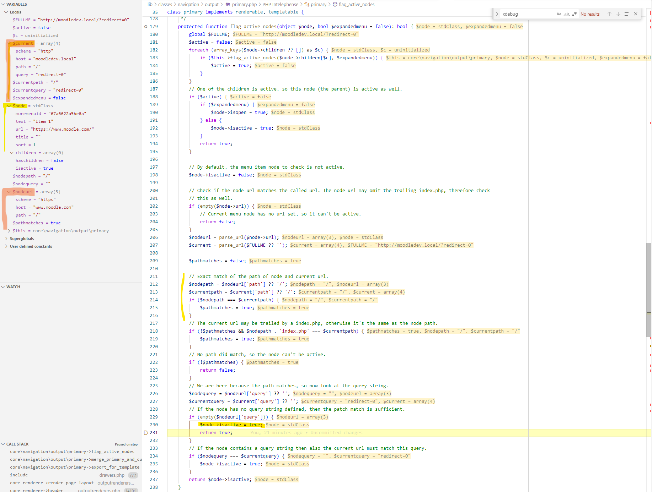Select 'query = "redirect=0"' row
652x492 pixels.
pyautogui.click(x=71, y=75)
